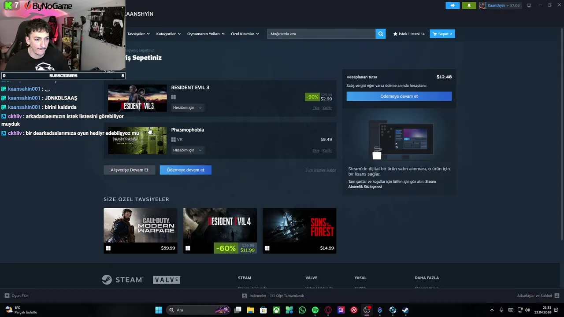This screenshot has height=317, width=564.
Task: Open the green notifications bell
Action: [x=469, y=5]
